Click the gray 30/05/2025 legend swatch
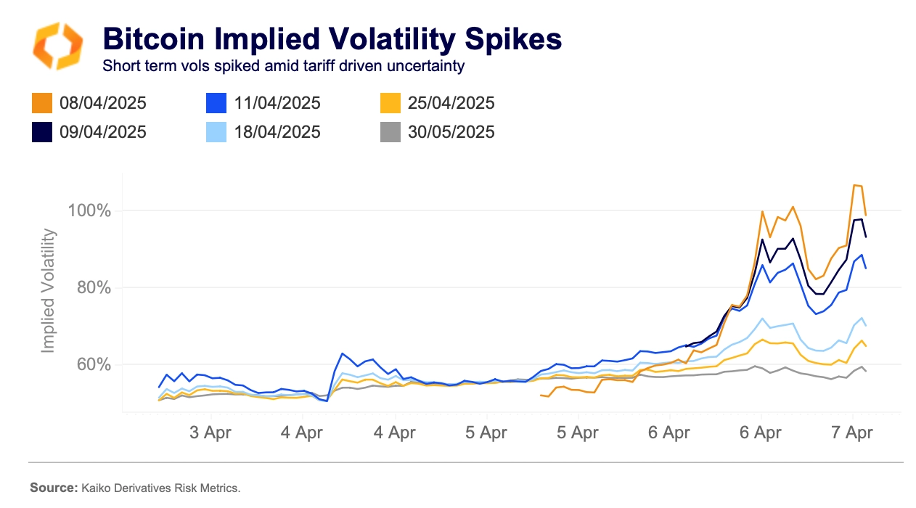Viewport: 916px width, 508px height. tap(390, 132)
